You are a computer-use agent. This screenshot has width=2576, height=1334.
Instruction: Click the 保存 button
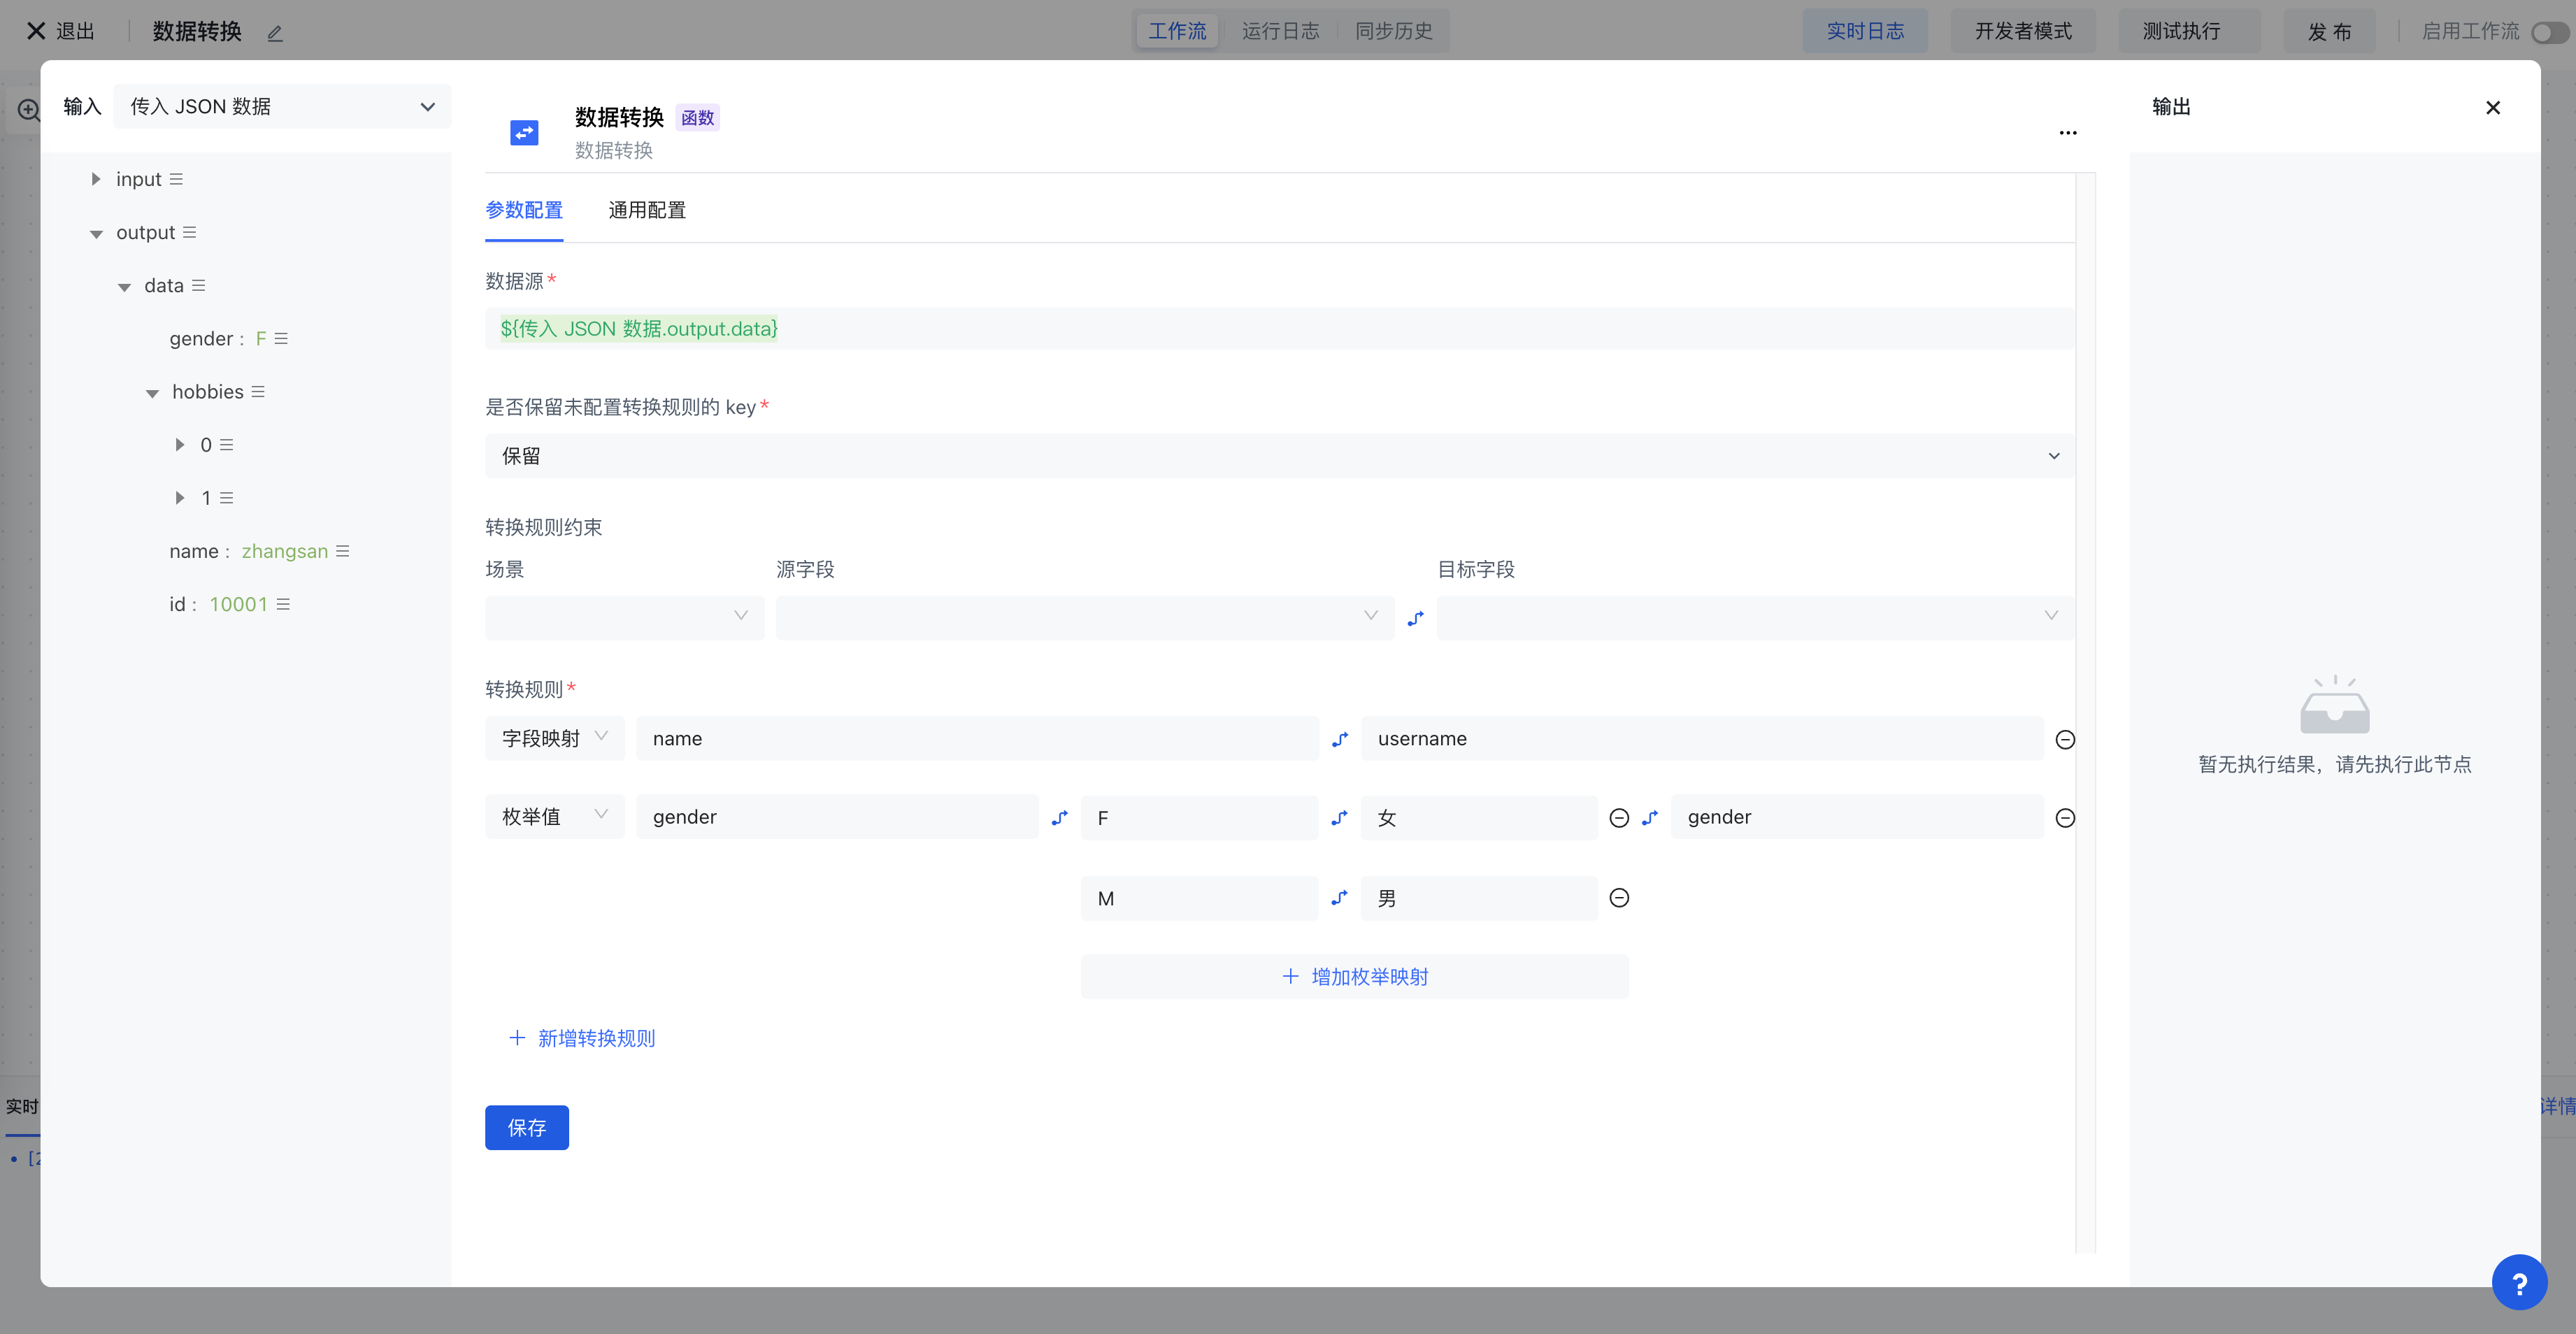point(526,1128)
